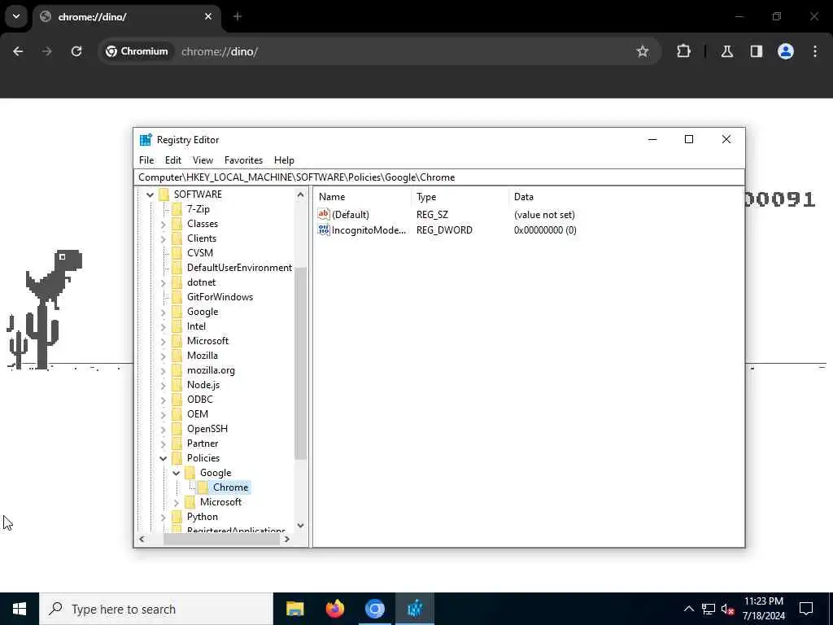Click the OEM folder icon
Viewport: 833px width, 625px height.
click(x=177, y=414)
